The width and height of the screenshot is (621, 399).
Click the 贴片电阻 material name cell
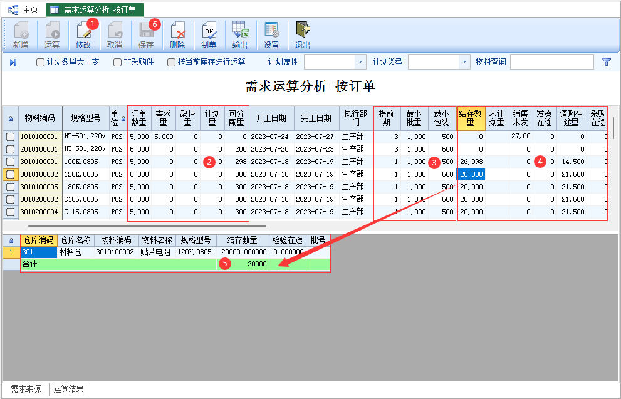click(157, 252)
